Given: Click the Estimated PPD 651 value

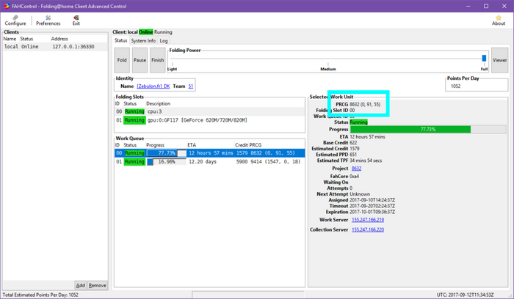Looking at the screenshot, I should (353, 155).
